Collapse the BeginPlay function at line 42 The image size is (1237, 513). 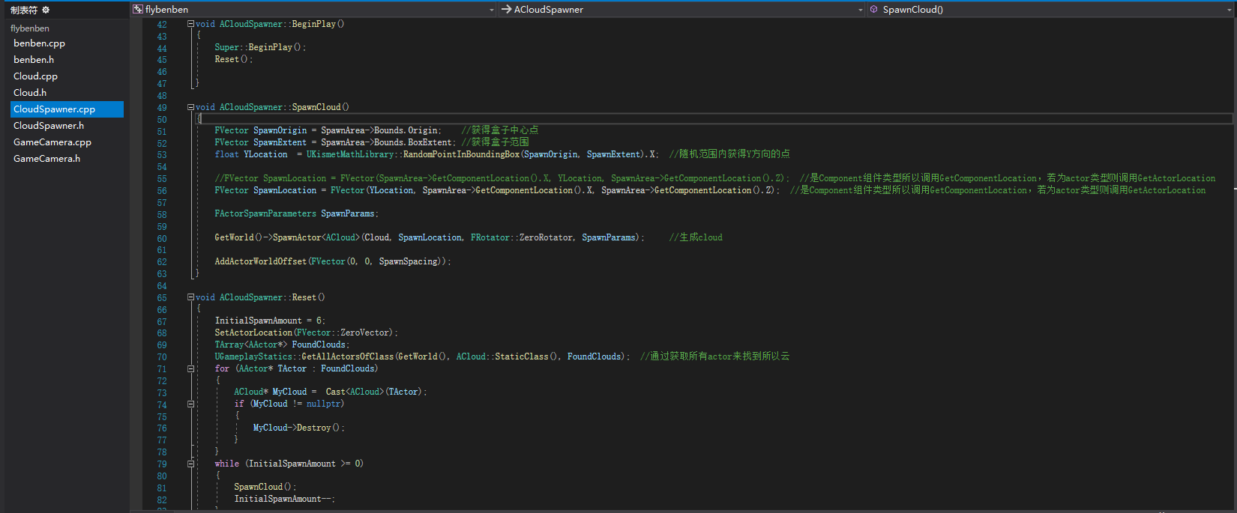click(x=190, y=24)
